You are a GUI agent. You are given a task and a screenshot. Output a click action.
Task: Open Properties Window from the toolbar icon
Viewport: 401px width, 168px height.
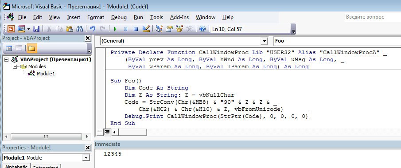point(169,29)
